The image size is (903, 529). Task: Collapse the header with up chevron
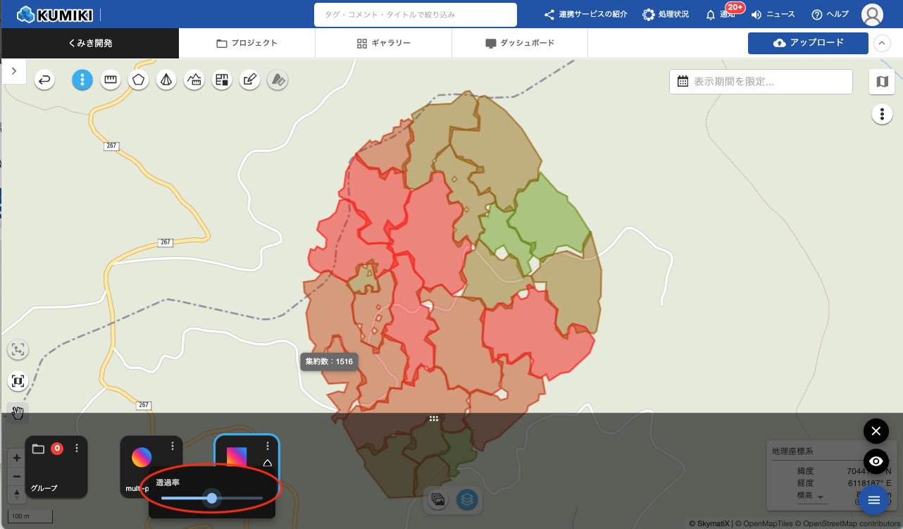pos(882,43)
